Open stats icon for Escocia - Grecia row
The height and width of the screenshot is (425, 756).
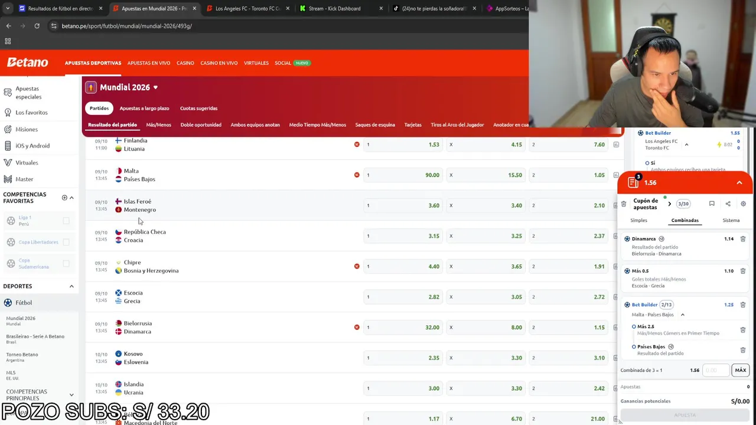tap(616, 297)
